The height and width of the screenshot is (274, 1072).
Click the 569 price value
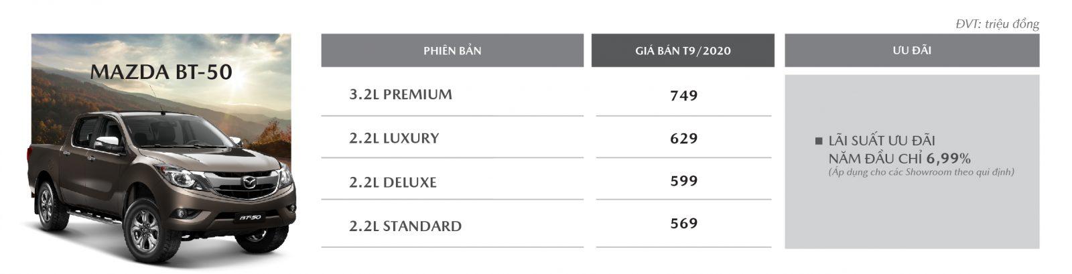pos(683,223)
